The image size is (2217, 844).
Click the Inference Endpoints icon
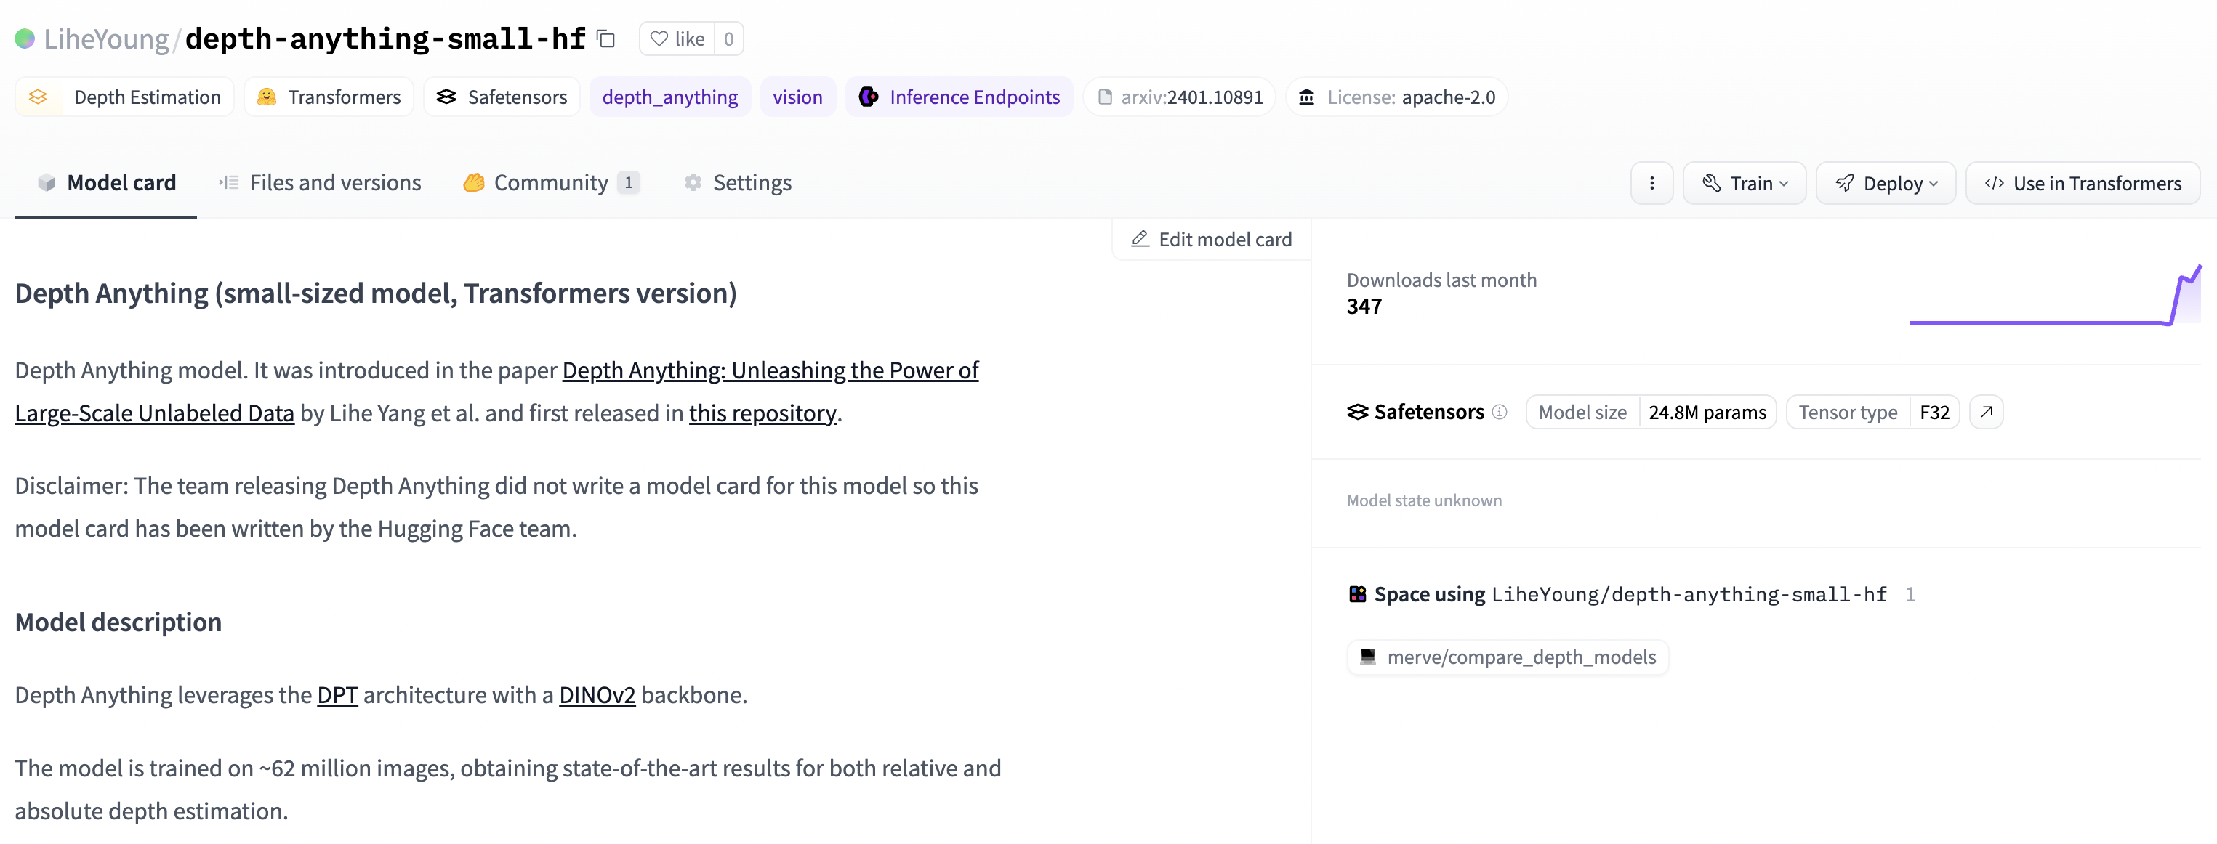point(868,96)
